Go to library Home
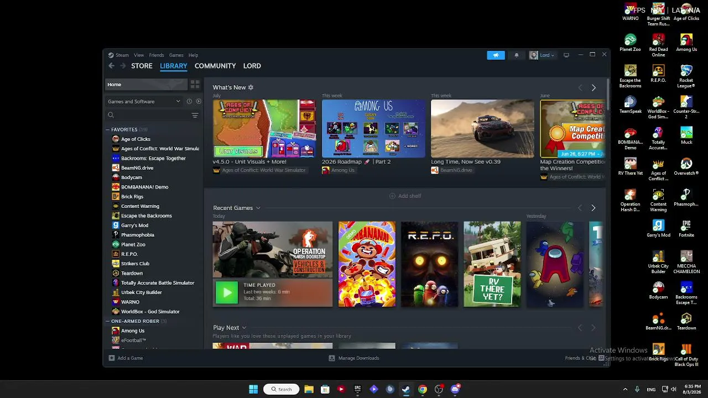 coord(147,85)
